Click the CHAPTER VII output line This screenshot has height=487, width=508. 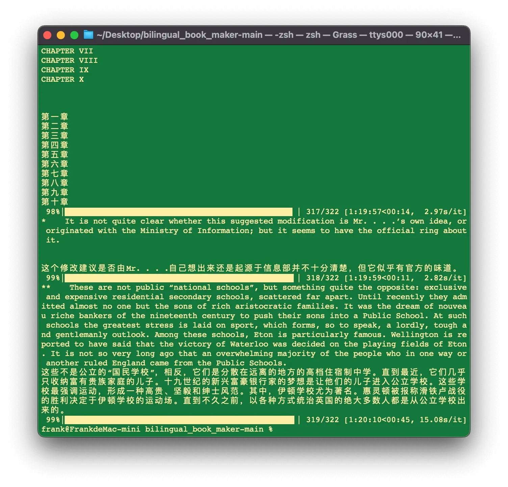coord(67,51)
